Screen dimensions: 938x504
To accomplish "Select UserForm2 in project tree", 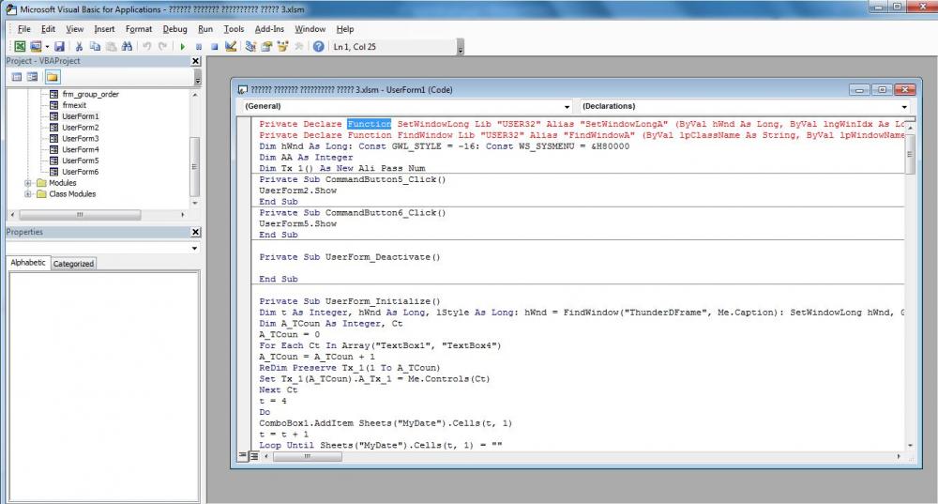I will 80,127.
